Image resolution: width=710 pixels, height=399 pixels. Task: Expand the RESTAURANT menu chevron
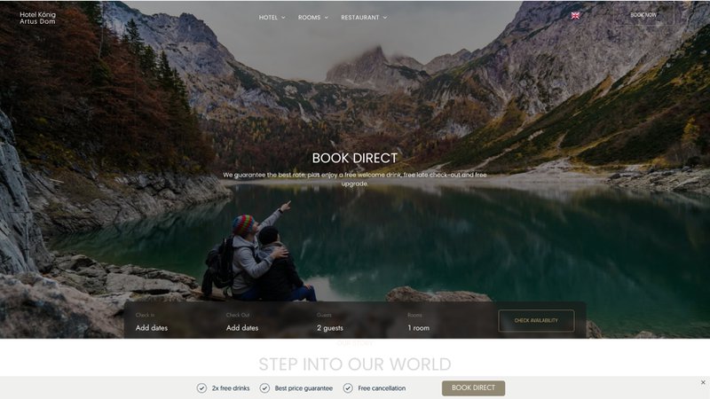[x=385, y=18]
